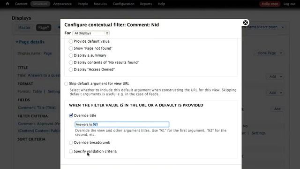Enable Specify validation criteria checkbox
Viewport: 300px width, 169px height.
pyautogui.click(x=71, y=151)
